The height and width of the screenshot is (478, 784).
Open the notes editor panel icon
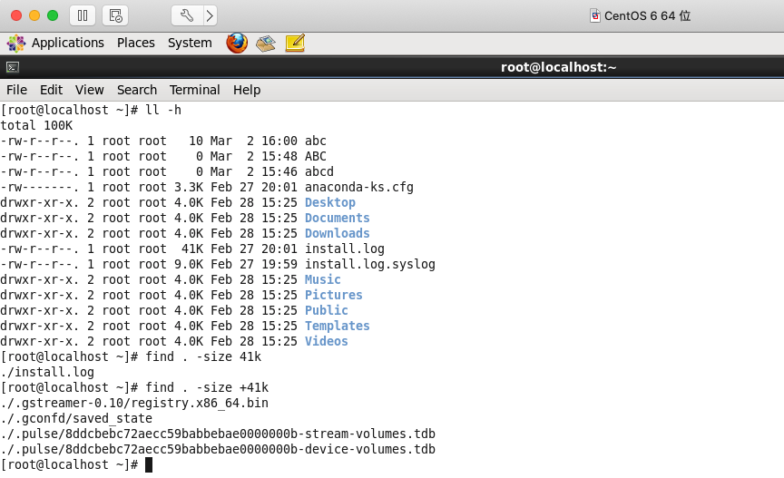click(295, 43)
